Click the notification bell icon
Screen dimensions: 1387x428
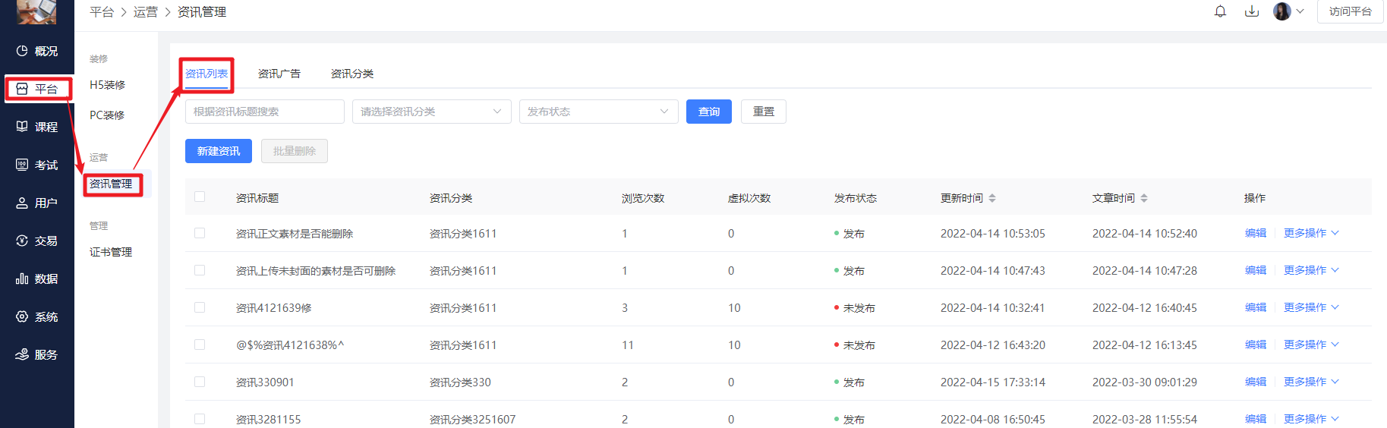(1220, 11)
